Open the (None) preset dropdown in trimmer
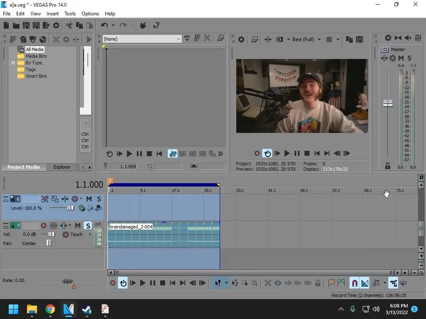 178,39
